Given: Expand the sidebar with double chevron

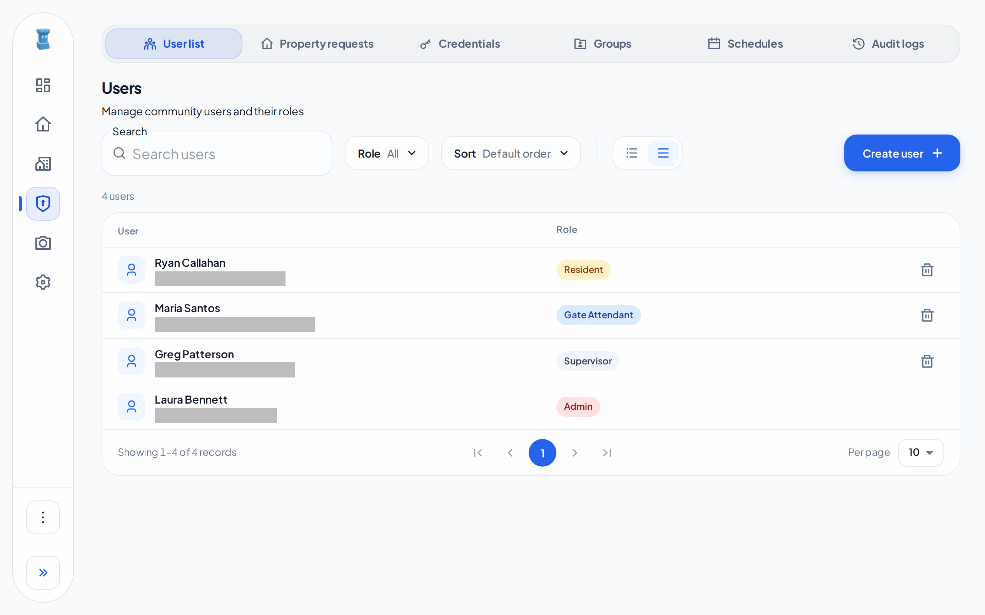Looking at the screenshot, I should (43, 572).
